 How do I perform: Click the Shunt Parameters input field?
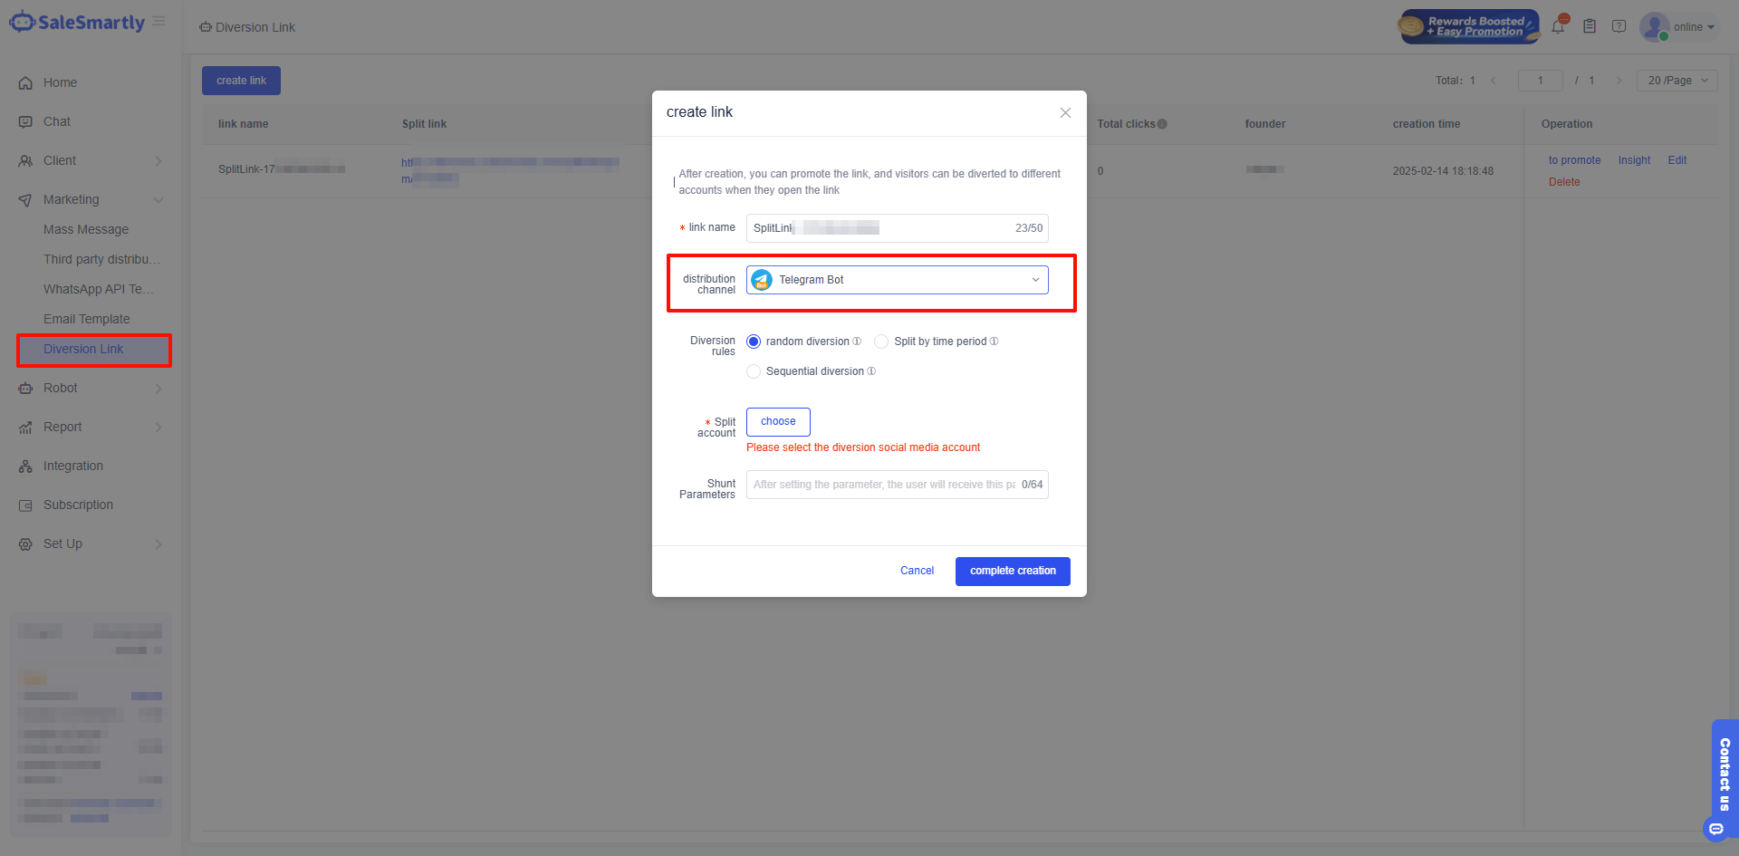click(x=883, y=485)
